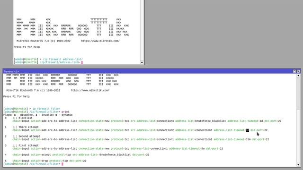Viewport: 303px width, 170px height.
Task: Click 'action=drop' in rule 5
Action: click(39, 161)
